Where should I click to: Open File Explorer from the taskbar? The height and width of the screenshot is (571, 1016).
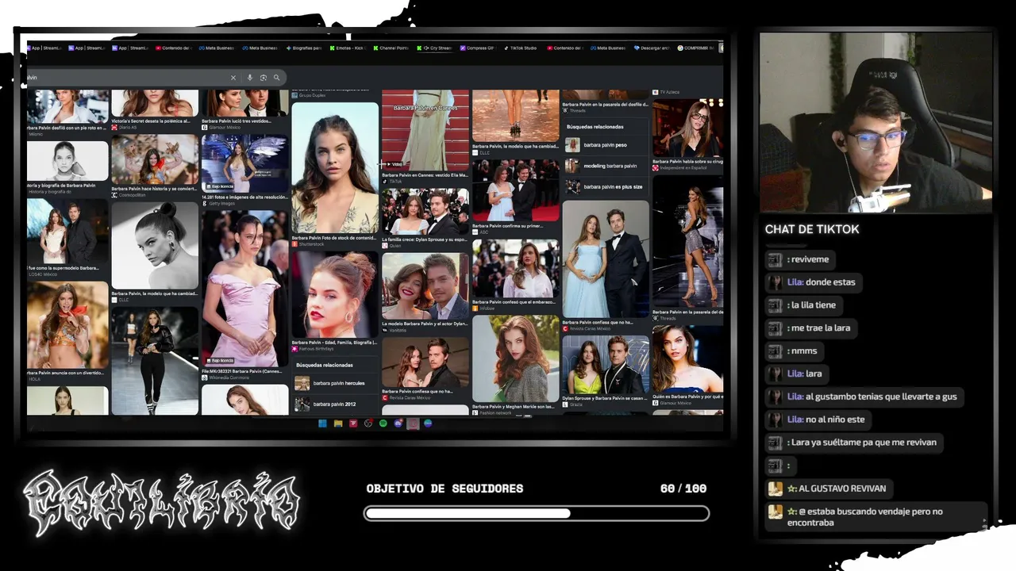[x=338, y=423]
